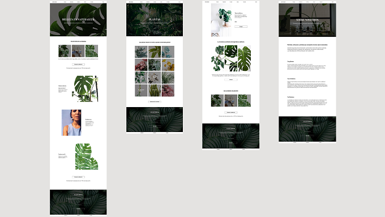Click the outlined button beside the product photo
The height and width of the screenshot is (217, 385).
click(x=241, y=27)
